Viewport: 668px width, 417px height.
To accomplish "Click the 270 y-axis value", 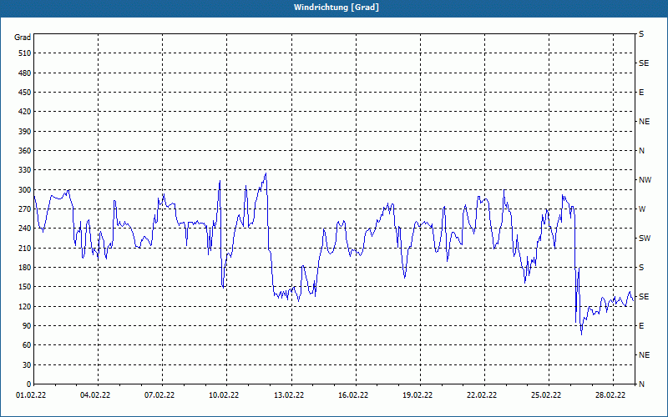I will point(24,209).
